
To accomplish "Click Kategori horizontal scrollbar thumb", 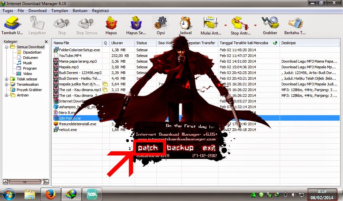I will click(25, 182).
